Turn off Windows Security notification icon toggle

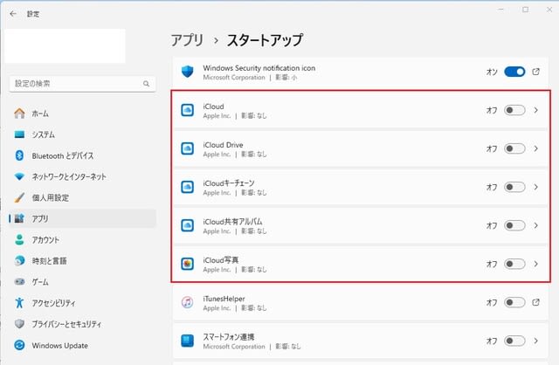pos(514,72)
